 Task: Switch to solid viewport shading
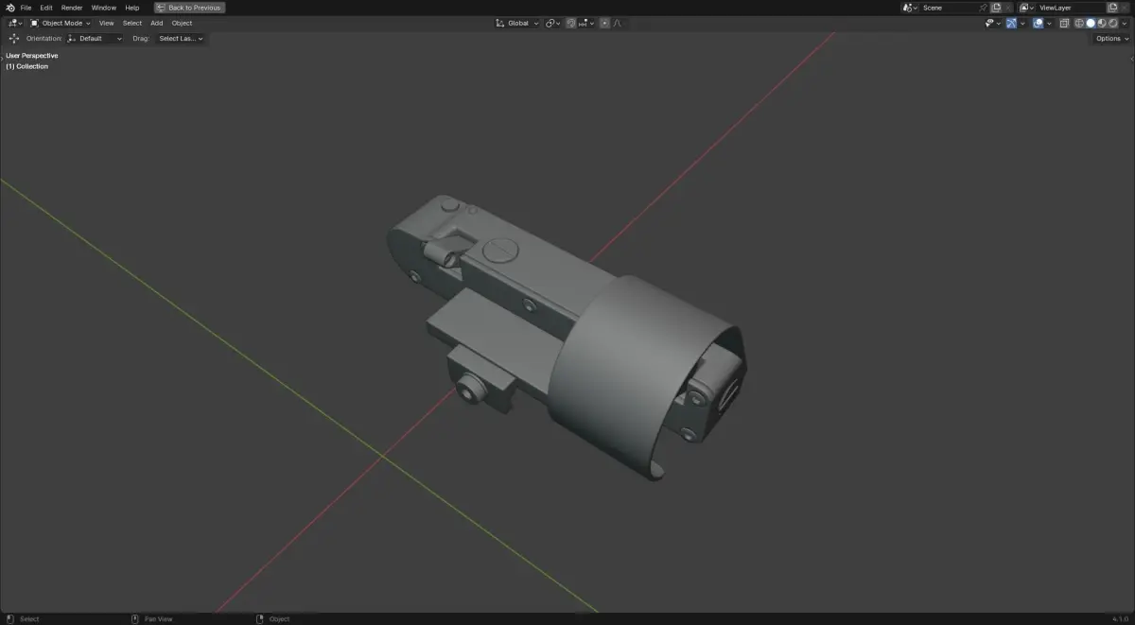tap(1091, 23)
